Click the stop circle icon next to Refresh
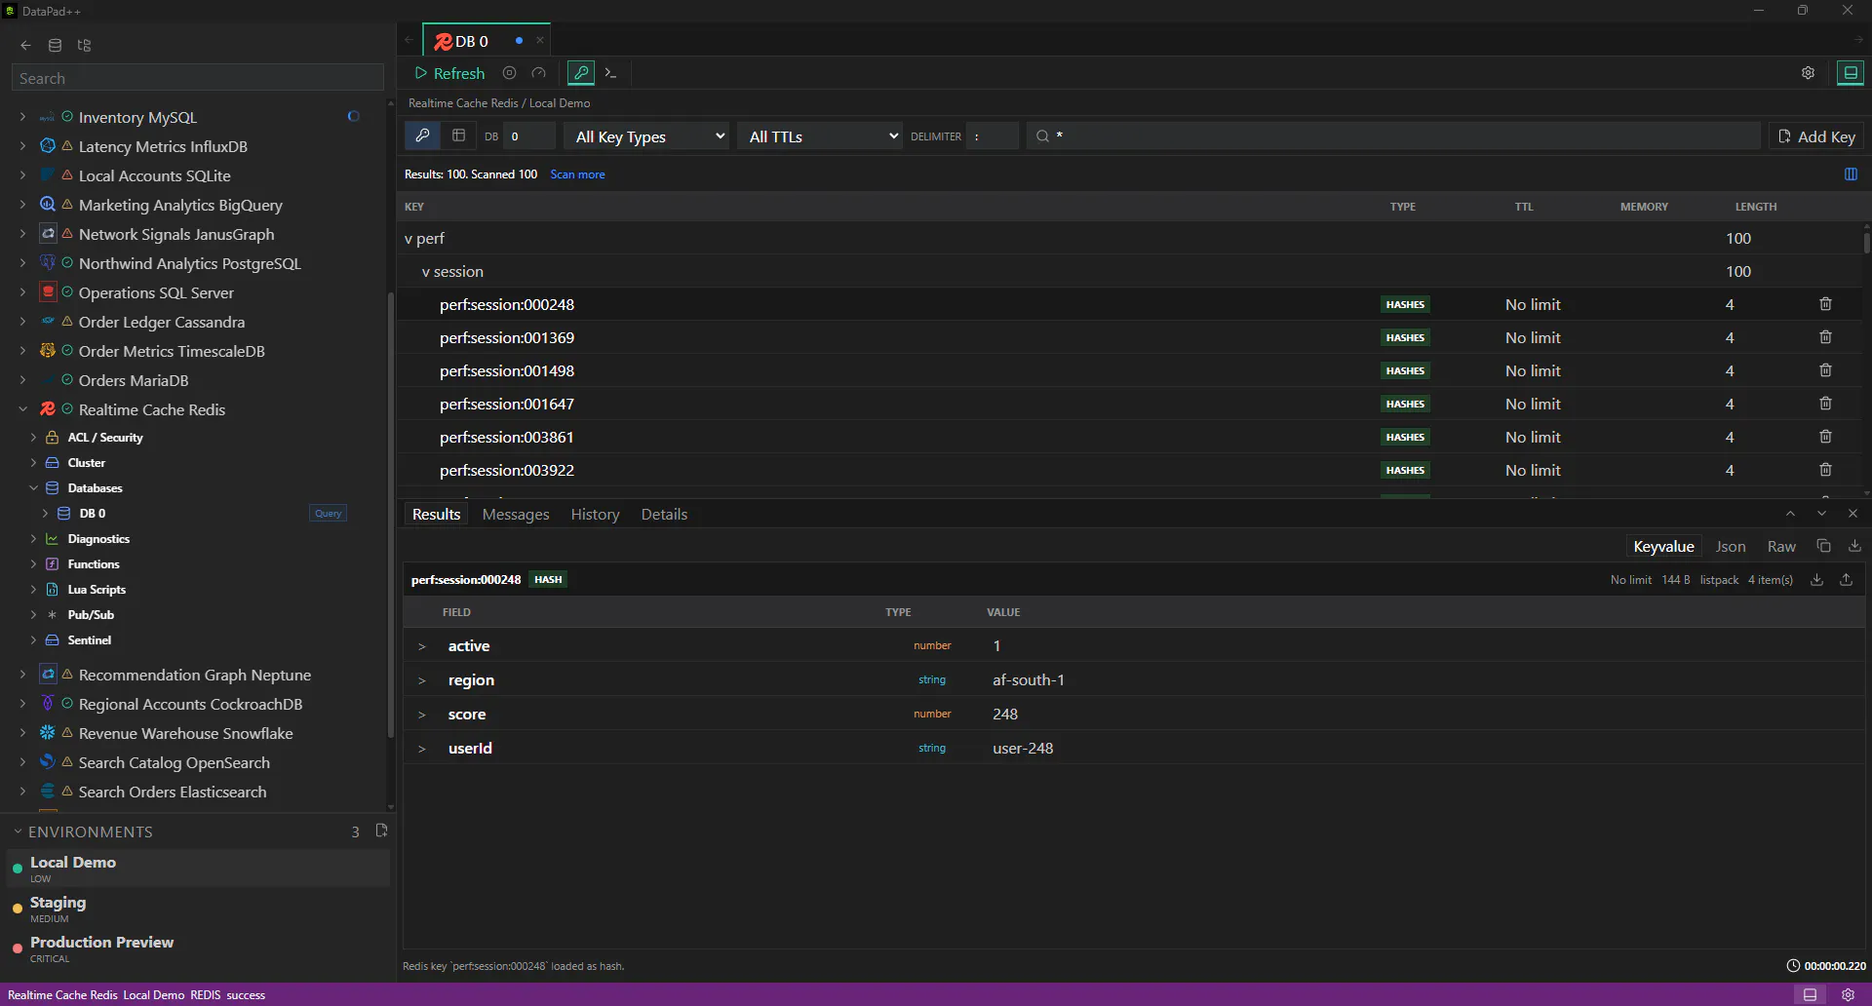This screenshot has height=1006, width=1872. [x=509, y=73]
